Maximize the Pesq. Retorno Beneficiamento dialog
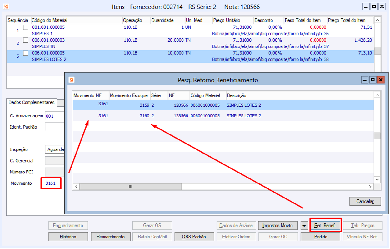This screenshot has height=249, width=390. pos(372,80)
